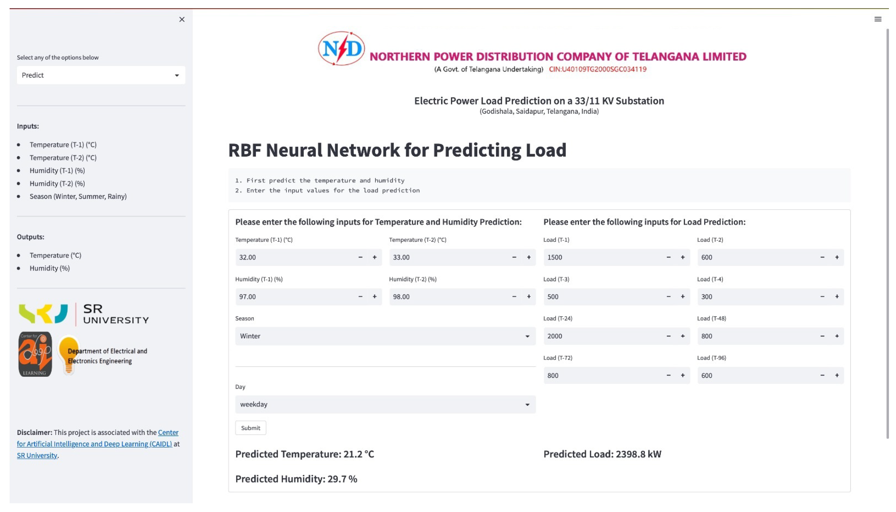896x512 pixels.
Task: Click the Load (T-3) input field
Action: coord(602,297)
